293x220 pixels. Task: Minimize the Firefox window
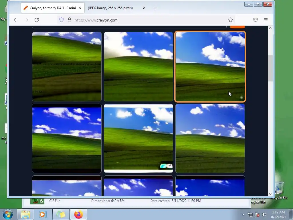point(249,4)
